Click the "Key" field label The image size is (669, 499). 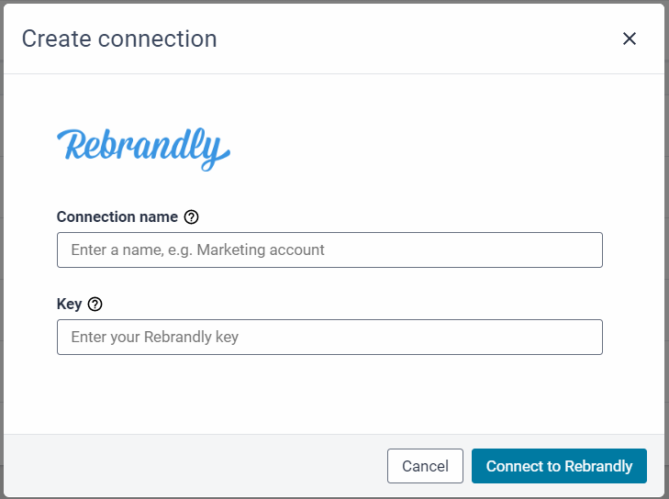[x=69, y=305]
